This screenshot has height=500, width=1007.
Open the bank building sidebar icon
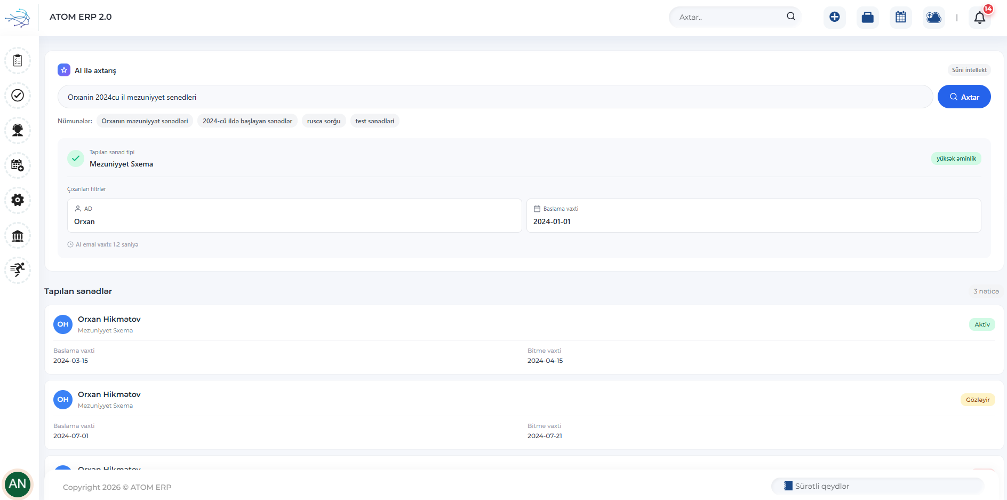click(18, 235)
